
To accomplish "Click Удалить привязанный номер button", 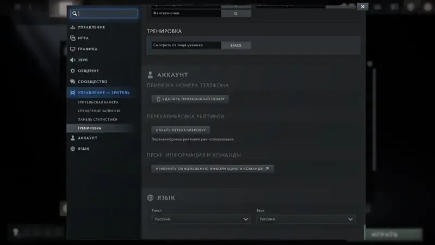I will [x=190, y=99].
